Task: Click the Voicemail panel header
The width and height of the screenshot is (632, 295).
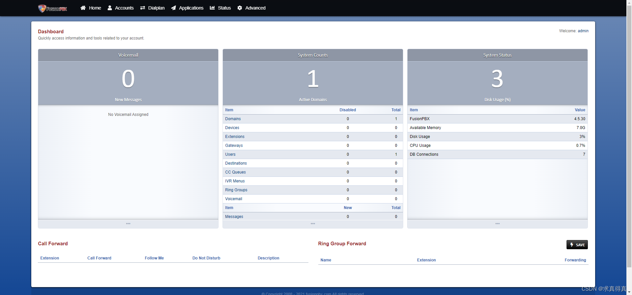Action: tap(128, 55)
